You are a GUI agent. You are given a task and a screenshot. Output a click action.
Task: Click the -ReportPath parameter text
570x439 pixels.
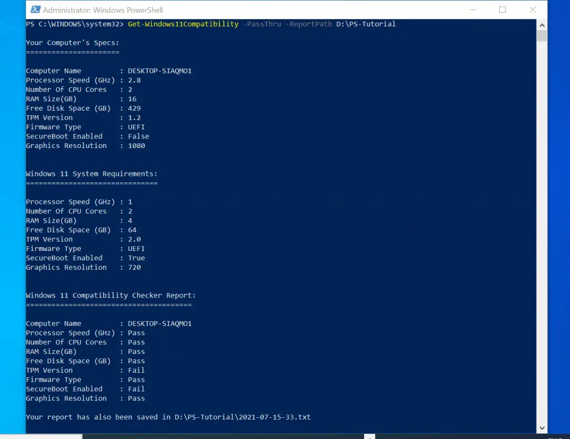[x=308, y=24]
